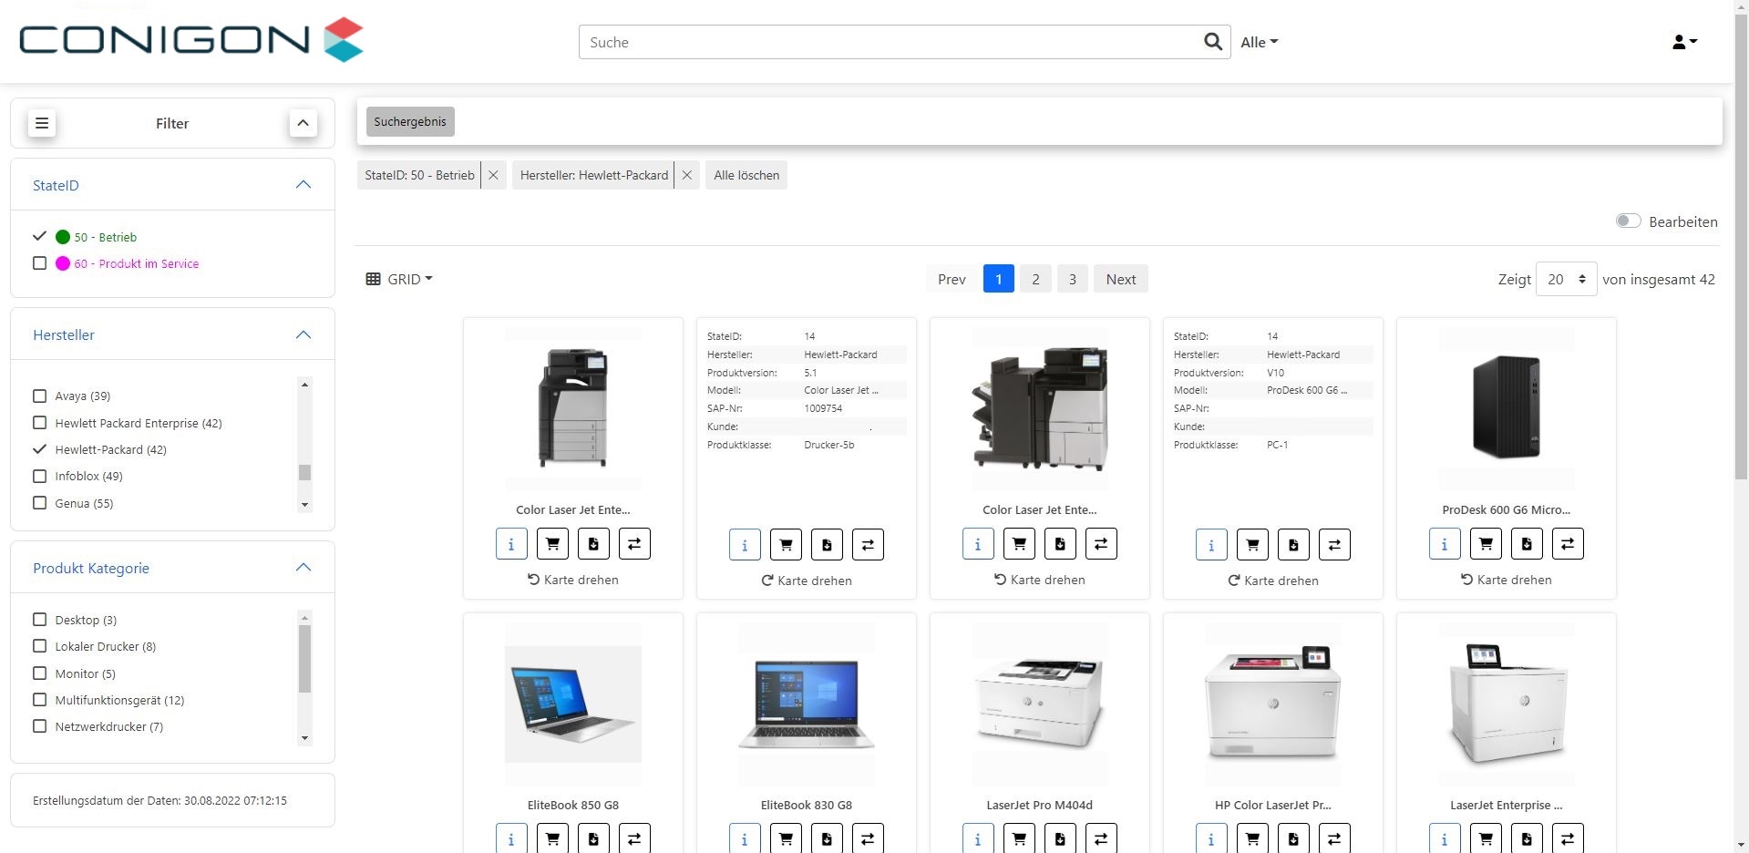Check 60 - Produkt im Service checkbox
This screenshot has height=853, width=1749.
(39, 262)
